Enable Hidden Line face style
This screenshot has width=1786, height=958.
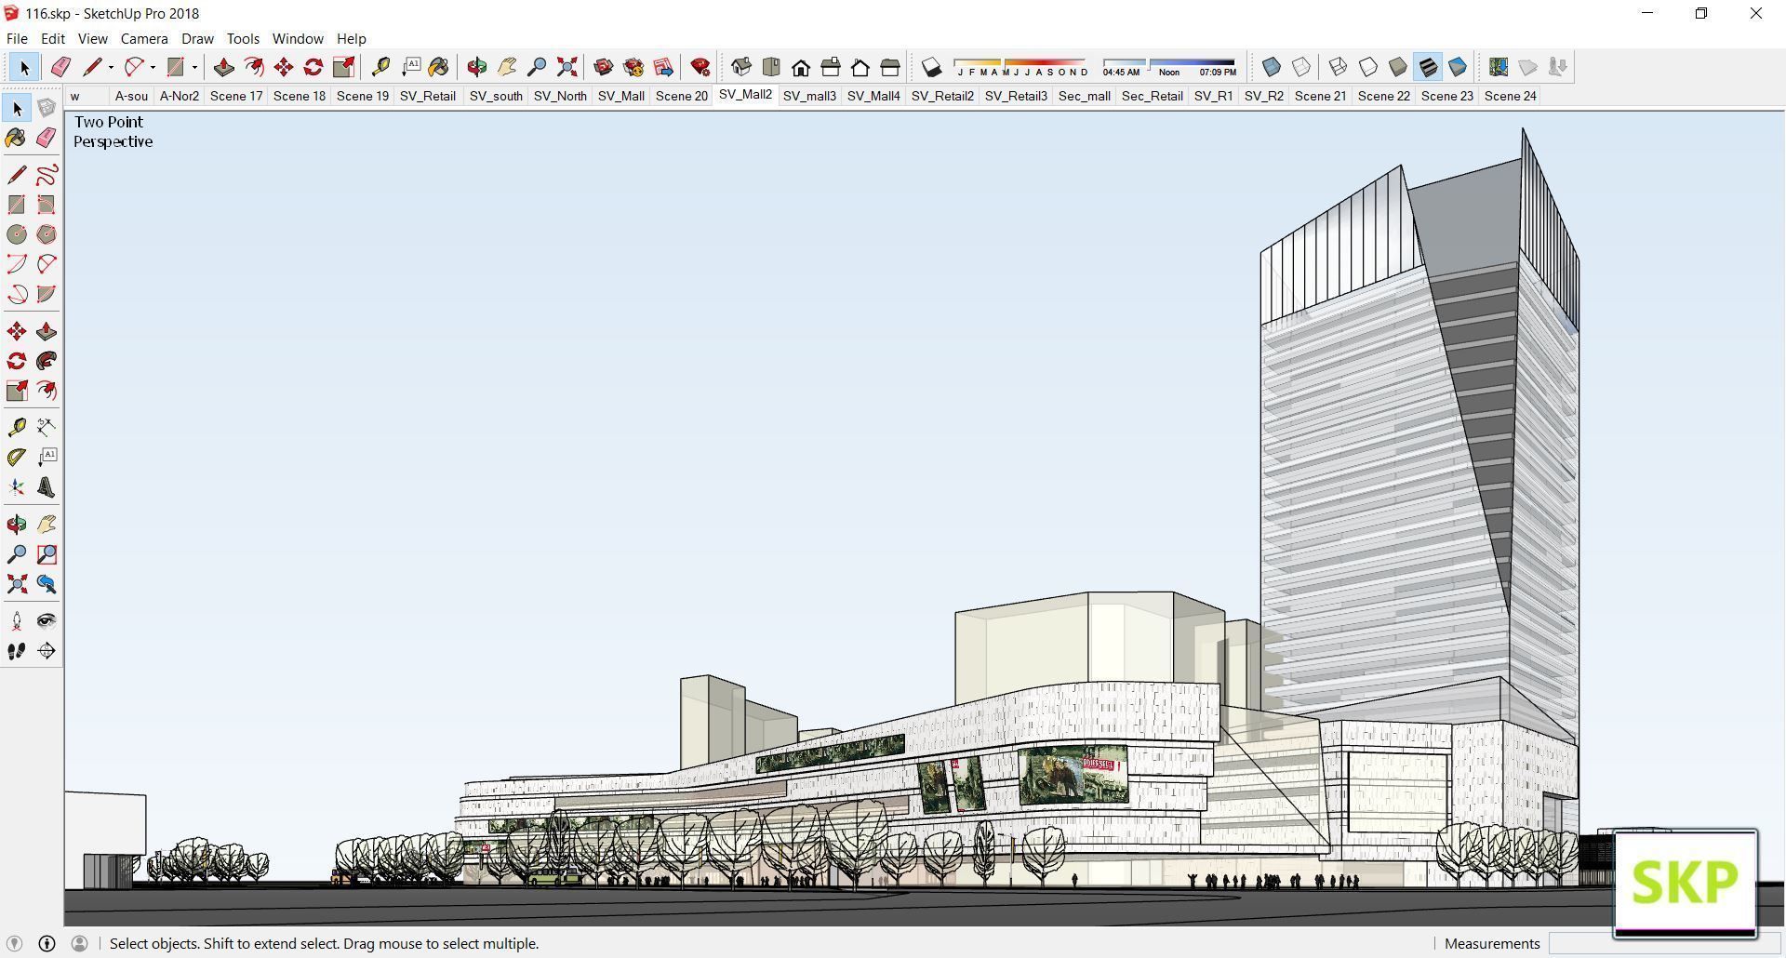coord(1368,67)
